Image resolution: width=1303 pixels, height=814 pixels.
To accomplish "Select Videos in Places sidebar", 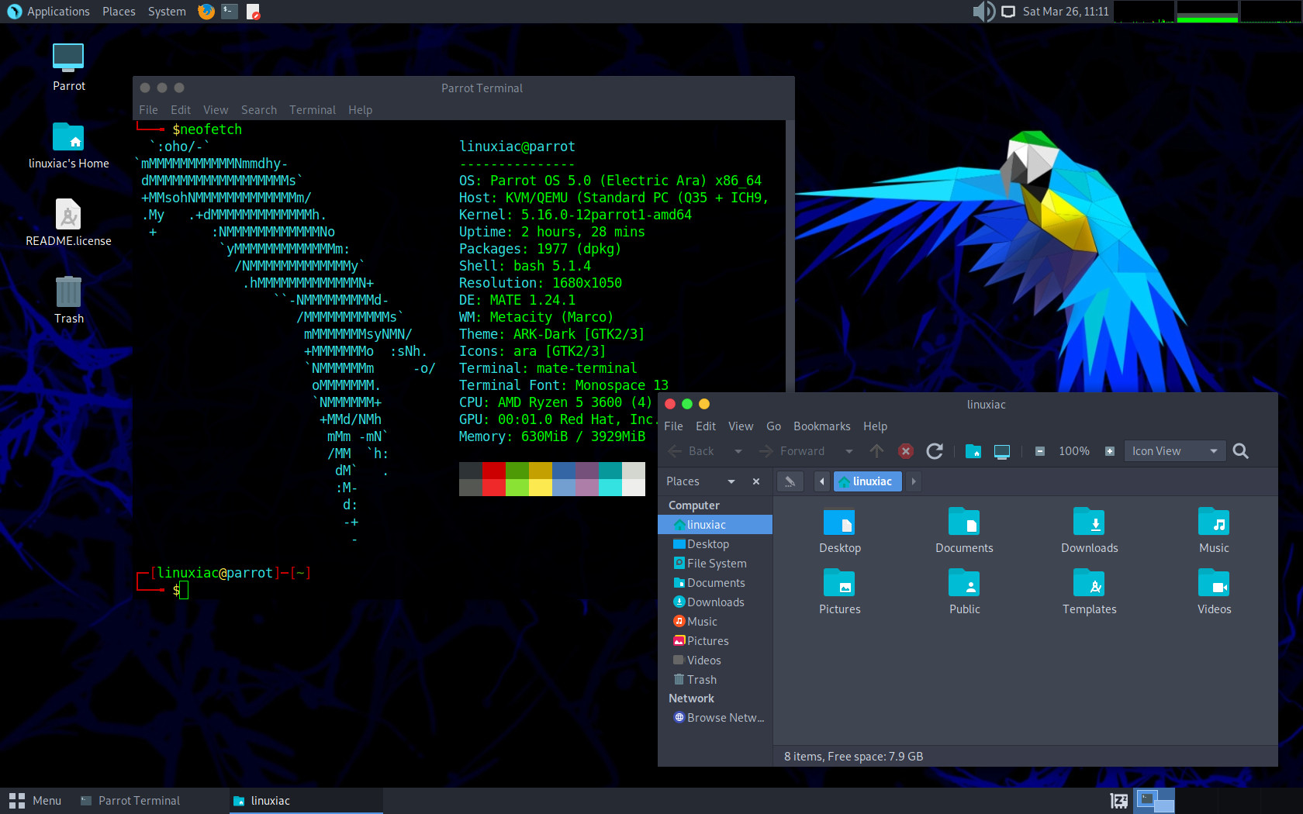I will (715, 661).
